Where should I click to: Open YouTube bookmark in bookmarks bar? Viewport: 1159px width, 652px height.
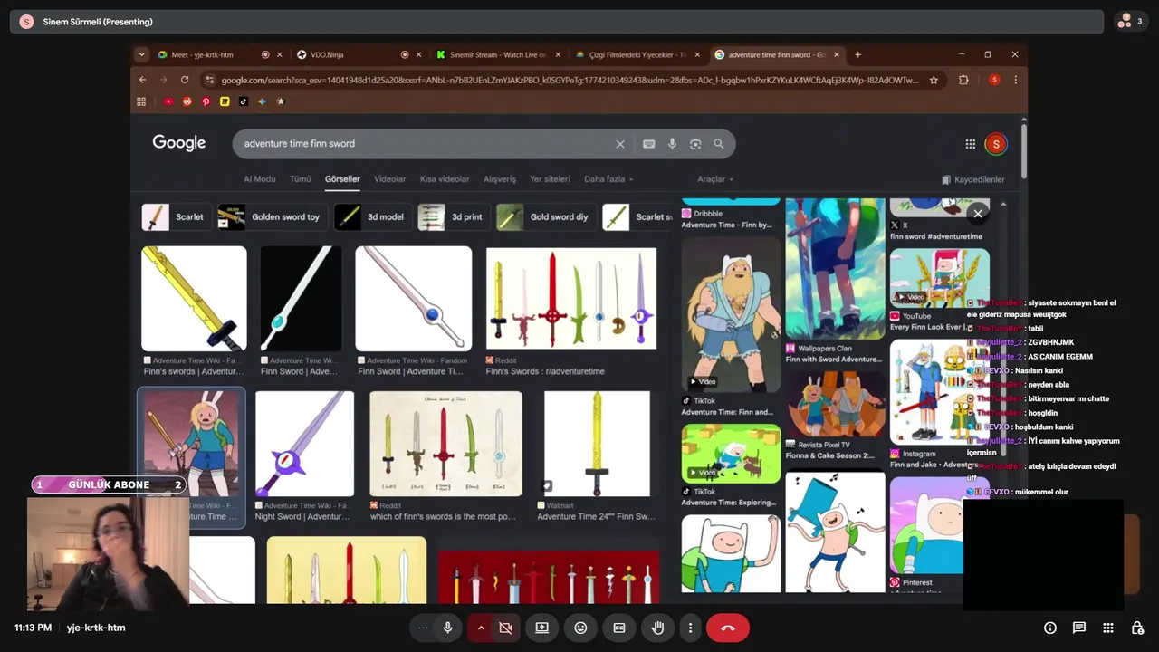[x=168, y=101]
